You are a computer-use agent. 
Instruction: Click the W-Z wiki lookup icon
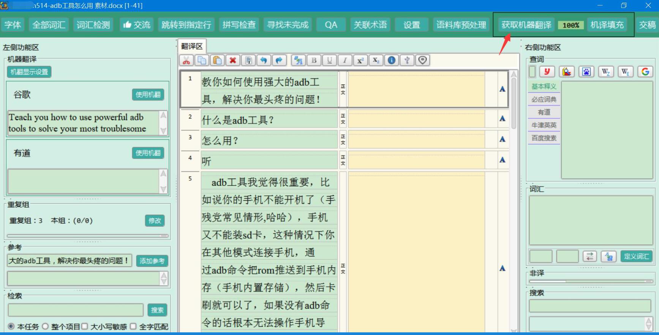[606, 72]
